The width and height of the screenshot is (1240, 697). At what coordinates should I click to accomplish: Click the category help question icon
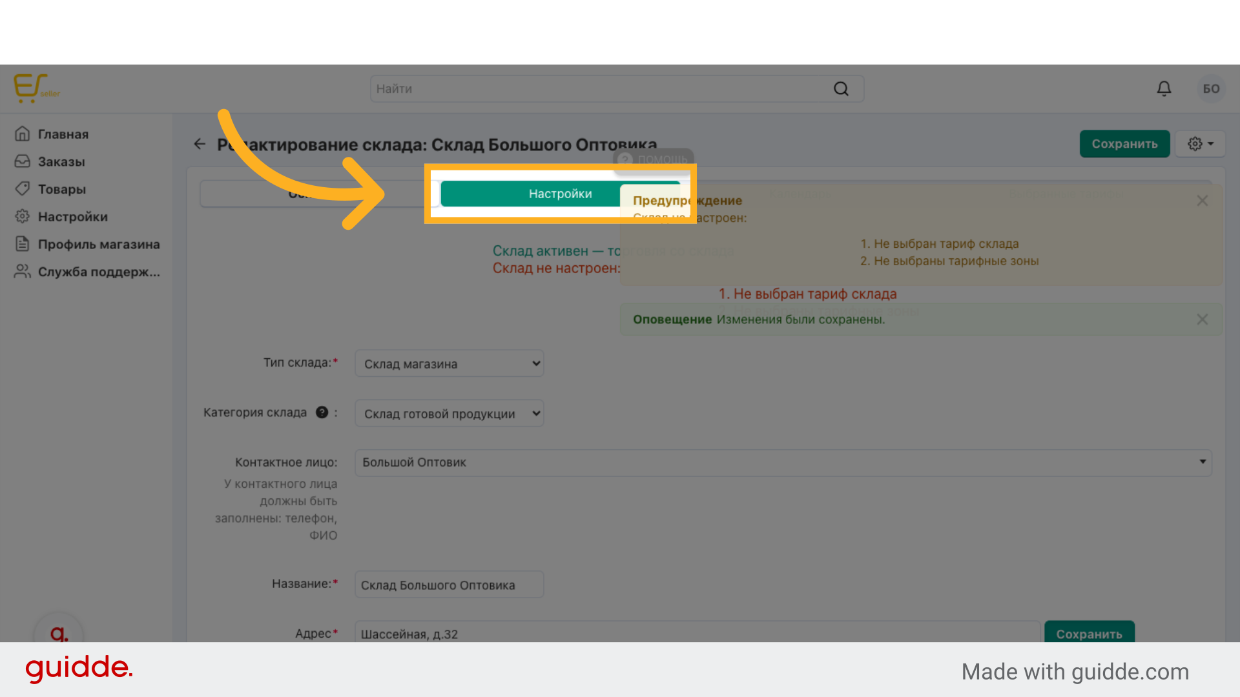(322, 412)
